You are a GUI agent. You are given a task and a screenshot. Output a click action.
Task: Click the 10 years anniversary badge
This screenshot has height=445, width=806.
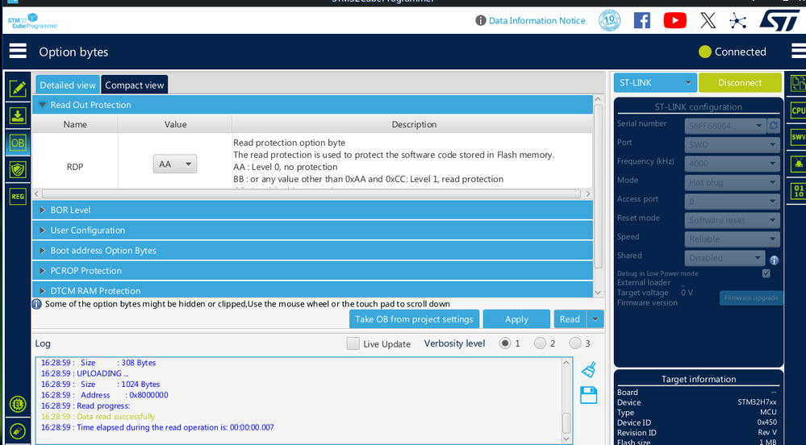[610, 20]
